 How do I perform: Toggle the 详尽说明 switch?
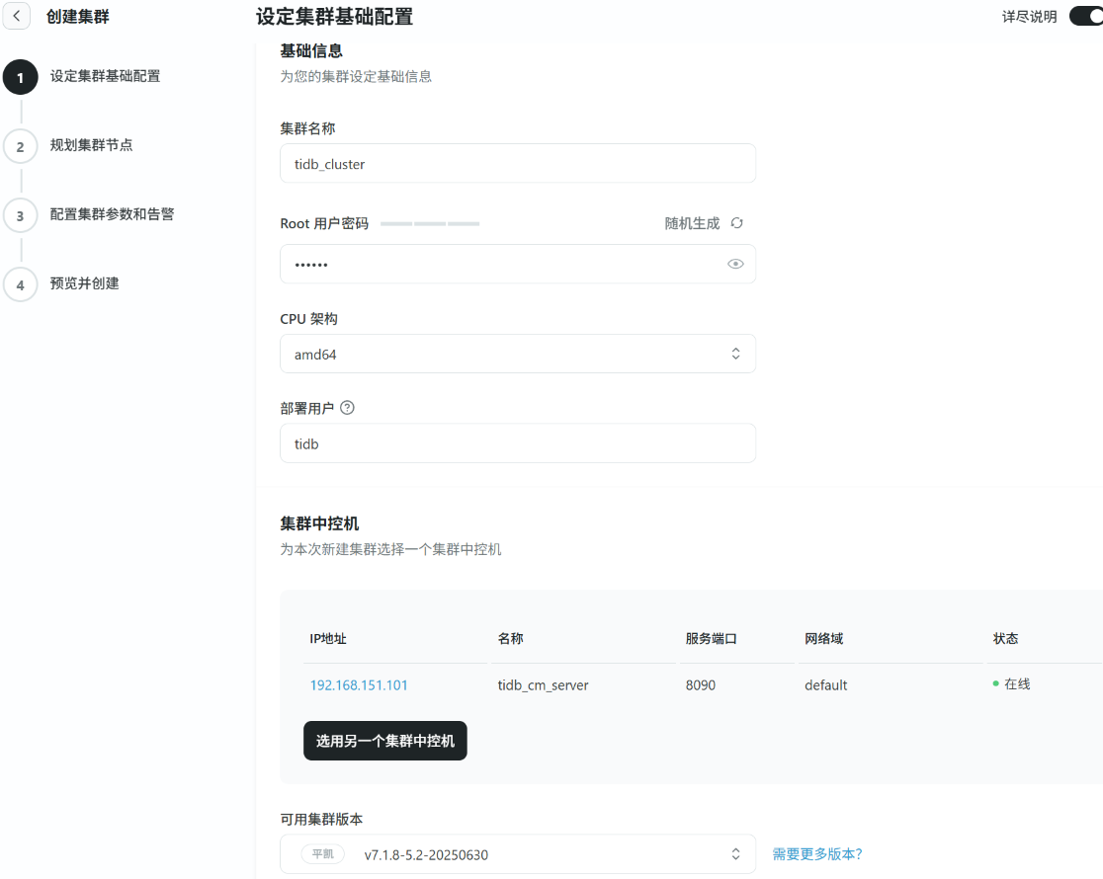tap(1087, 16)
